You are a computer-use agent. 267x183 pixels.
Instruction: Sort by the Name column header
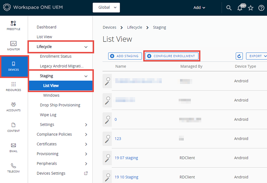click(x=121, y=66)
